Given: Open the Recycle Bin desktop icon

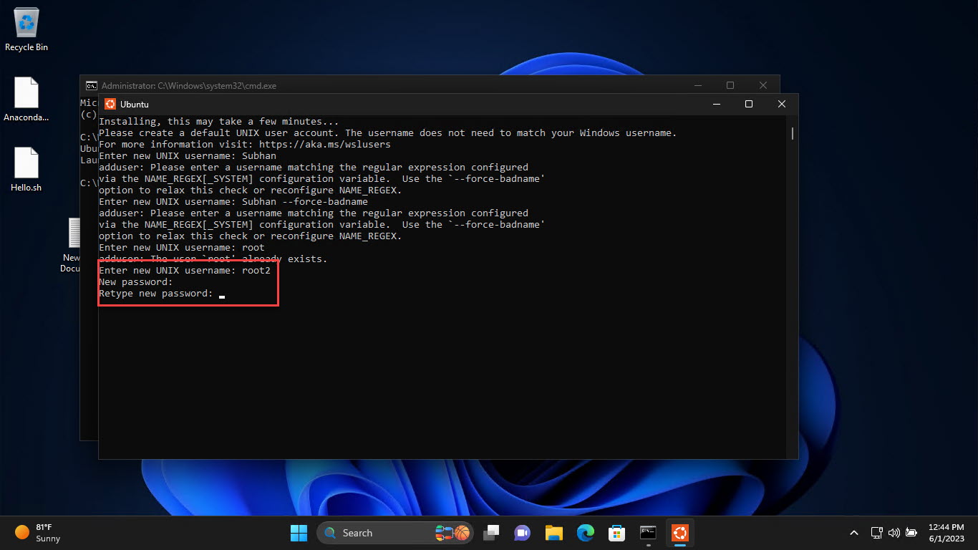Looking at the screenshot, I should (x=26, y=29).
